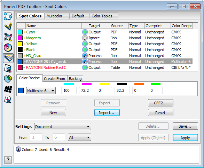Image resolution: width=204 pixels, height=168 pixels.
Task: Select the +Magenta row name
Action: pos(32,38)
